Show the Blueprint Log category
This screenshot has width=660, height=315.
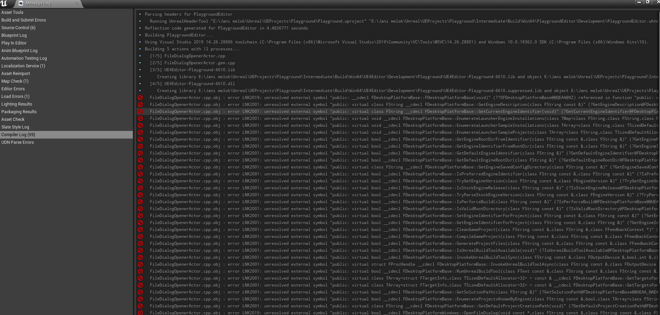(x=14, y=35)
